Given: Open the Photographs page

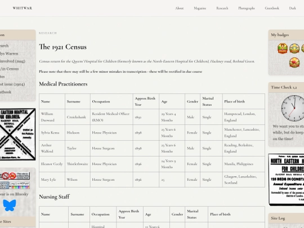Looking at the screenshot, I should [x=247, y=8].
